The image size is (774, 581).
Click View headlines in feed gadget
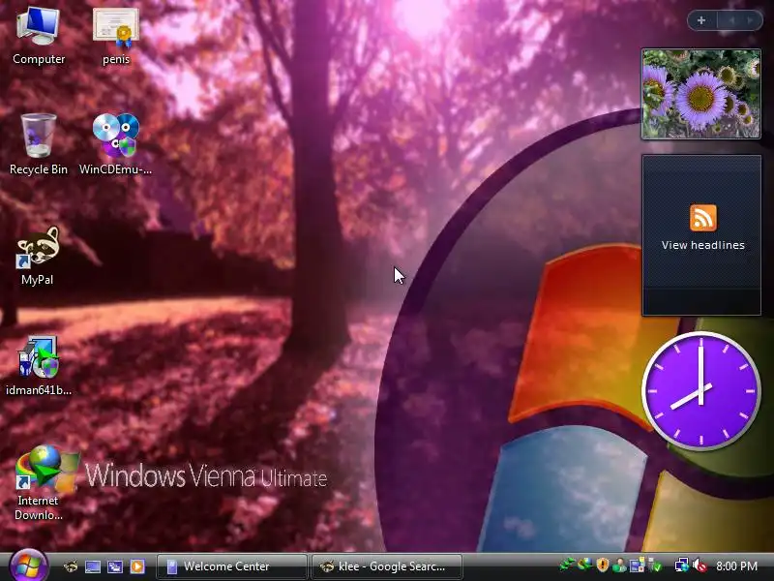(703, 245)
